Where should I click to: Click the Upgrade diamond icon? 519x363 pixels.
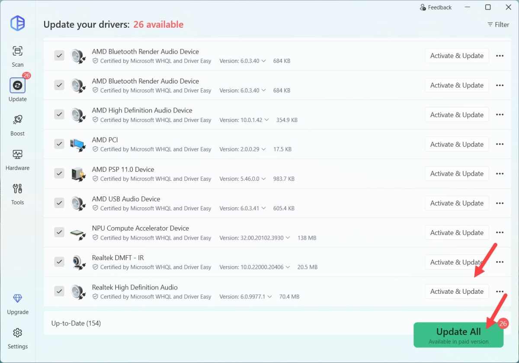[17, 299]
